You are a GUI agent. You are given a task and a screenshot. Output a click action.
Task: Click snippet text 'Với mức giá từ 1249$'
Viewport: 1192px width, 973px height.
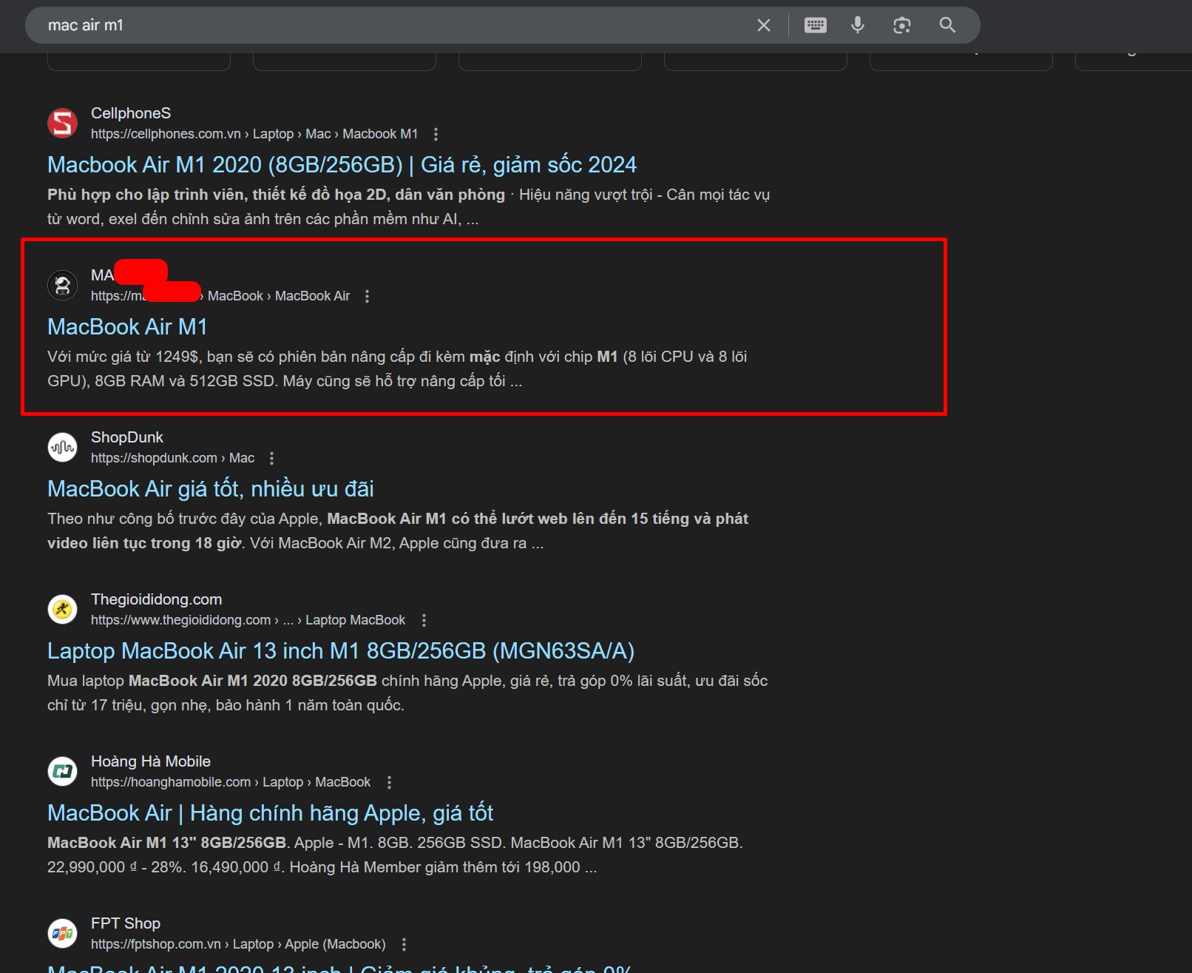click(x=123, y=357)
